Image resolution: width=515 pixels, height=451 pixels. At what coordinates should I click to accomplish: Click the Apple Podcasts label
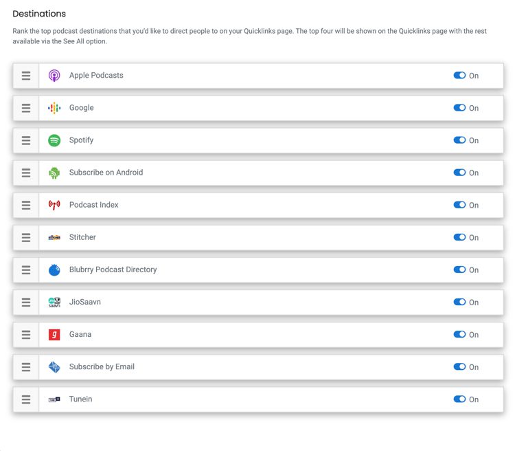point(96,76)
